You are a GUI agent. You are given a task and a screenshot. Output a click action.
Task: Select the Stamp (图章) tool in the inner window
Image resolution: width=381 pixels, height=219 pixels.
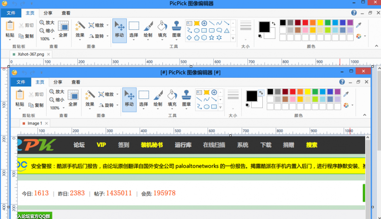pyautogui.click(x=186, y=99)
